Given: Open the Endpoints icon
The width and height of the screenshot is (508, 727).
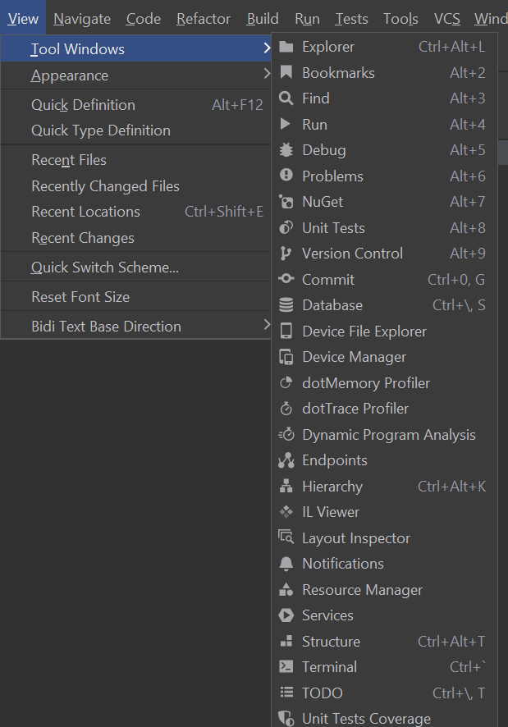Looking at the screenshot, I should coord(287,460).
